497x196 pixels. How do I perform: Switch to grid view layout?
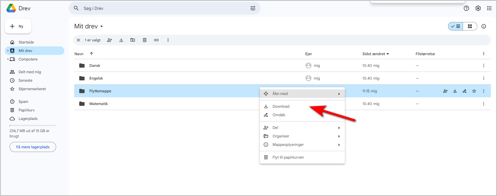pyautogui.click(x=470, y=26)
